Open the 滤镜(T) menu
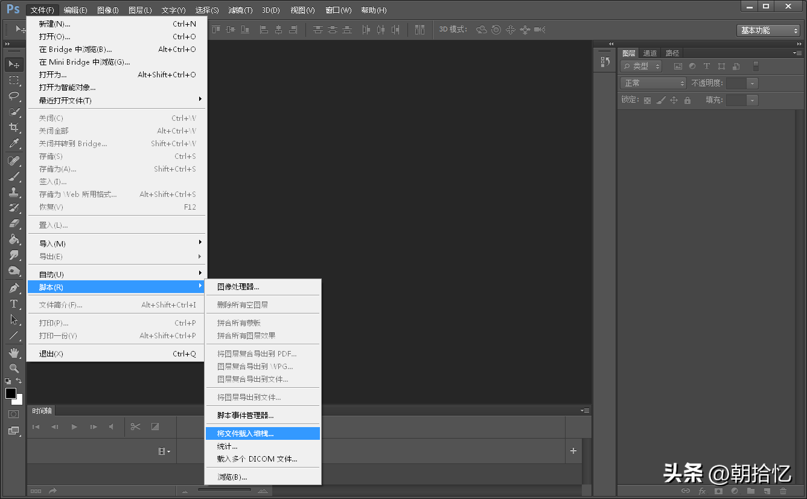 point(240,10)
